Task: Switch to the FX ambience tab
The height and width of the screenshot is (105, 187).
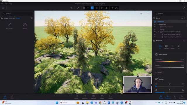Action: click(179, 47)
